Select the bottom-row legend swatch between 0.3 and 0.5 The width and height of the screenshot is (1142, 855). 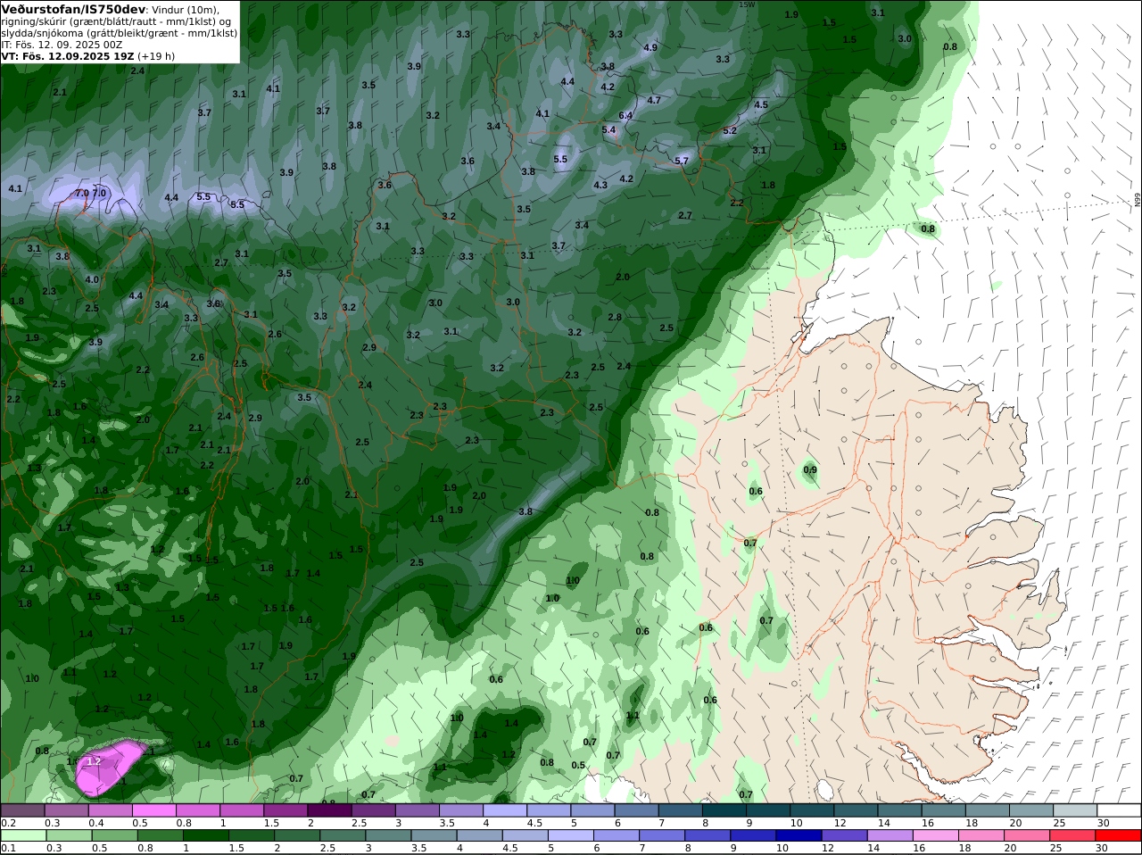click(69, 836)
